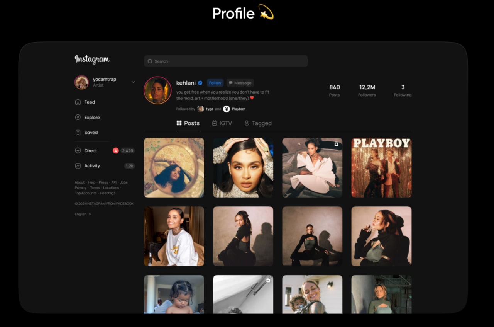Open the baby with braids post
The height and width of the screenshot is (327, 494).
[x=174, y=294]
